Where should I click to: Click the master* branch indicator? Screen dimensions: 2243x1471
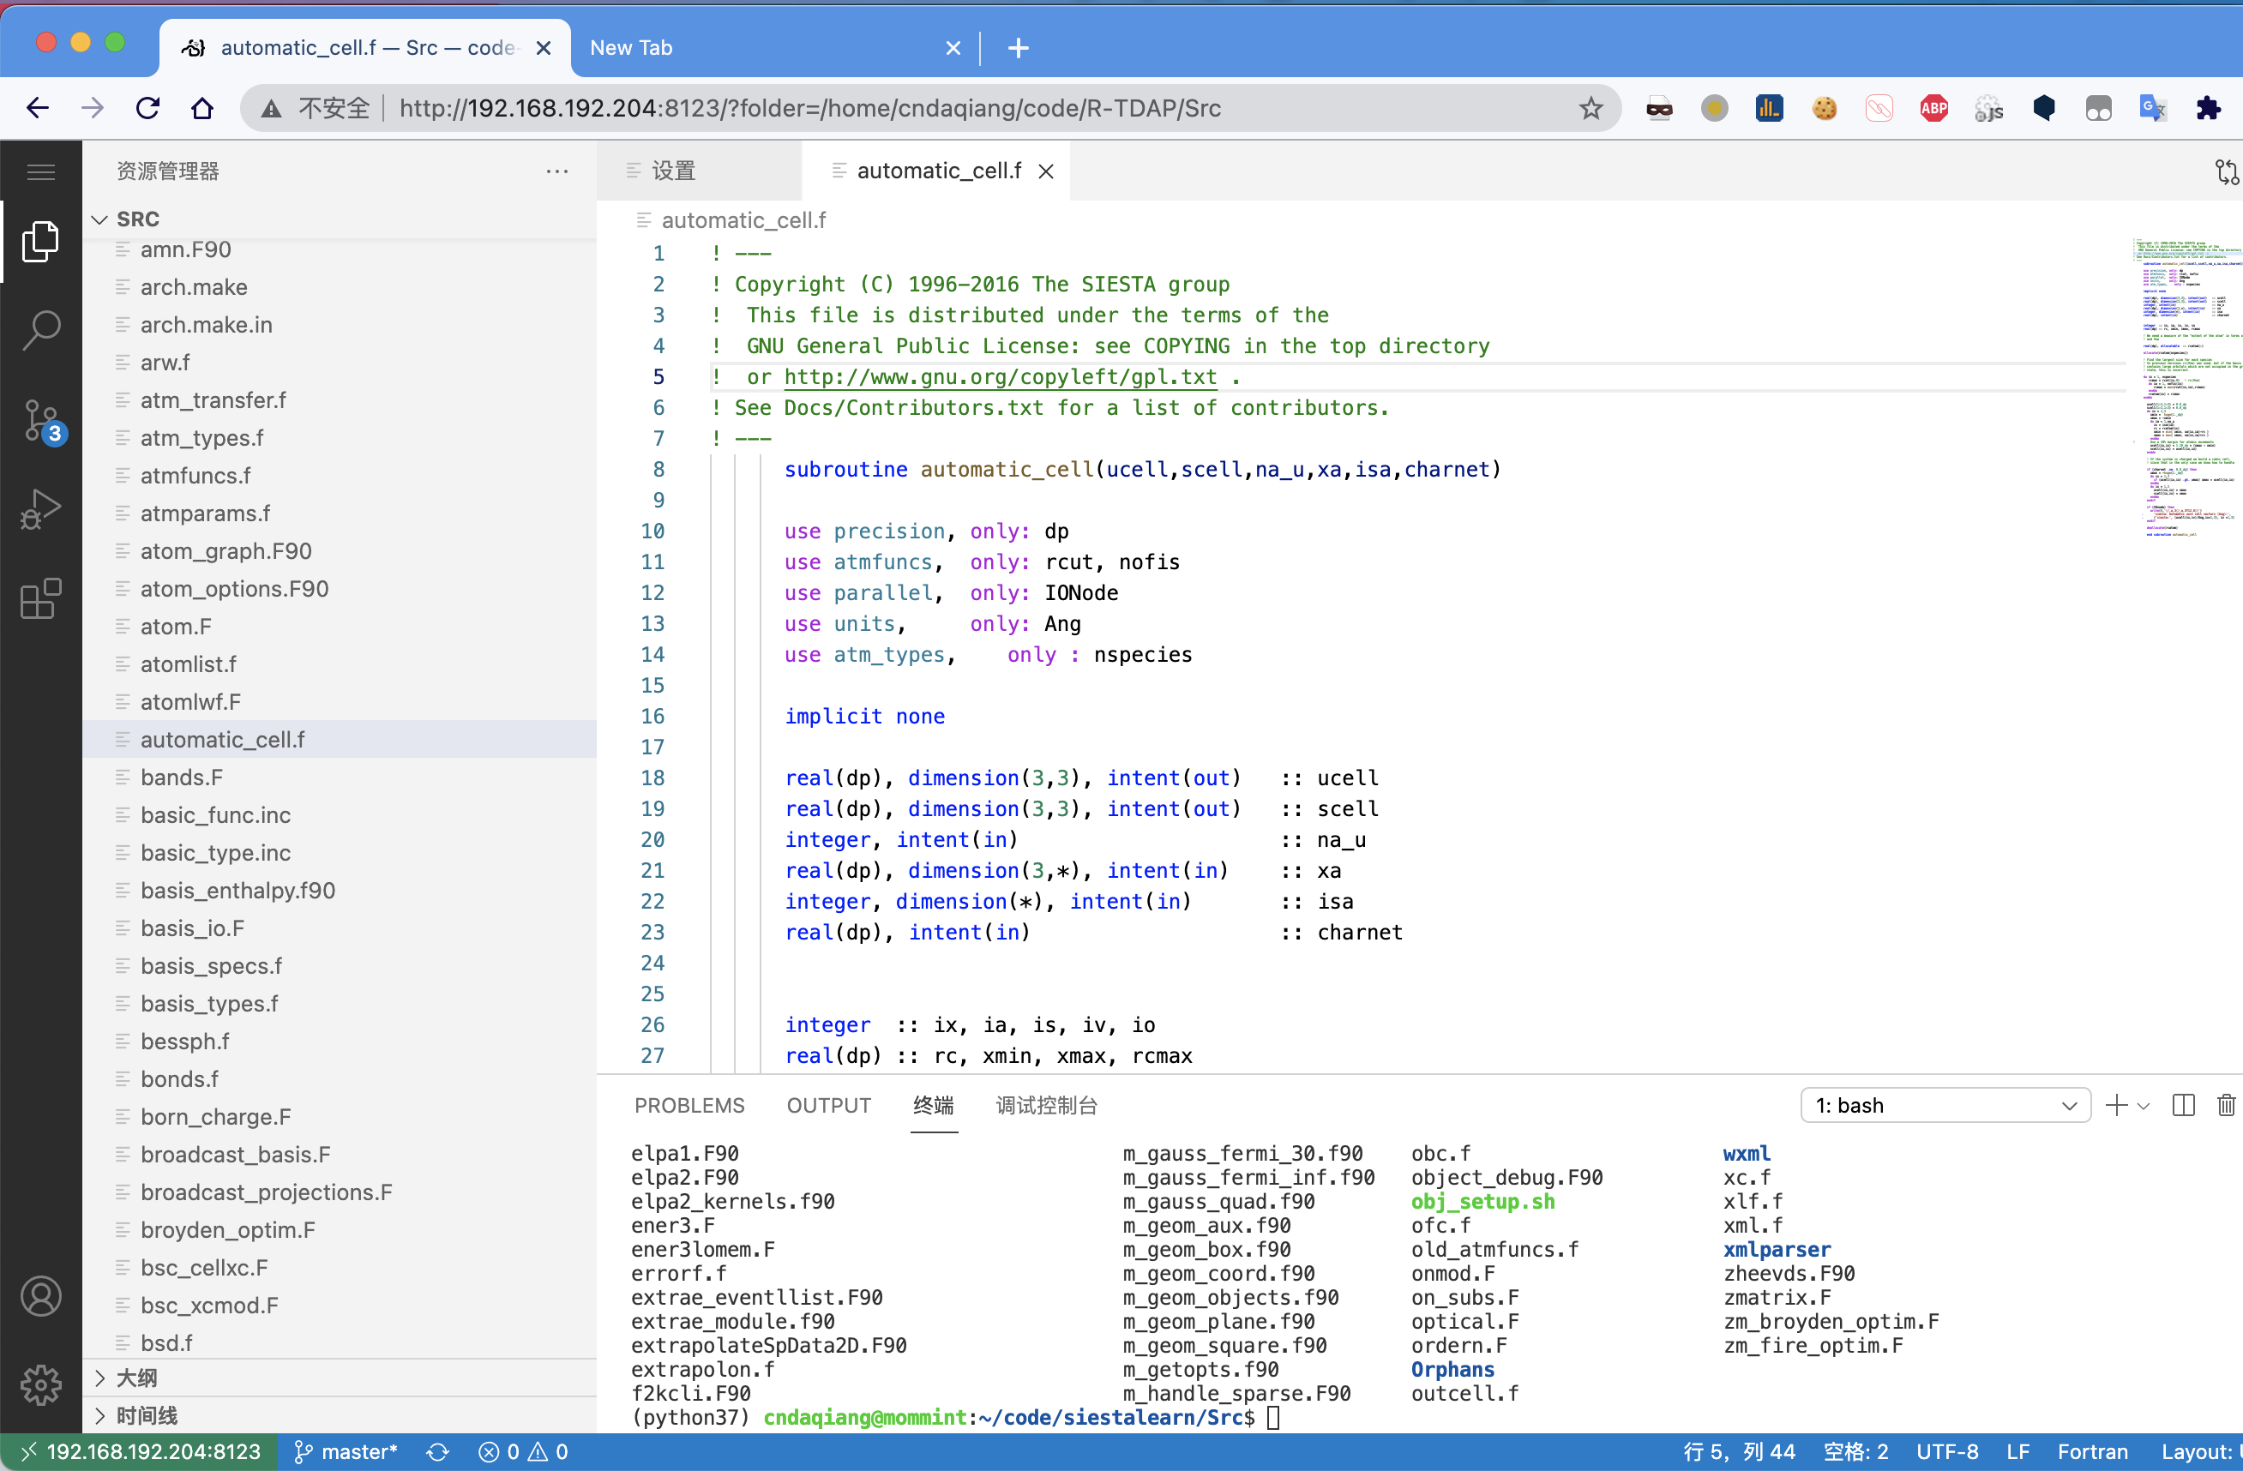pos(346,1452)
